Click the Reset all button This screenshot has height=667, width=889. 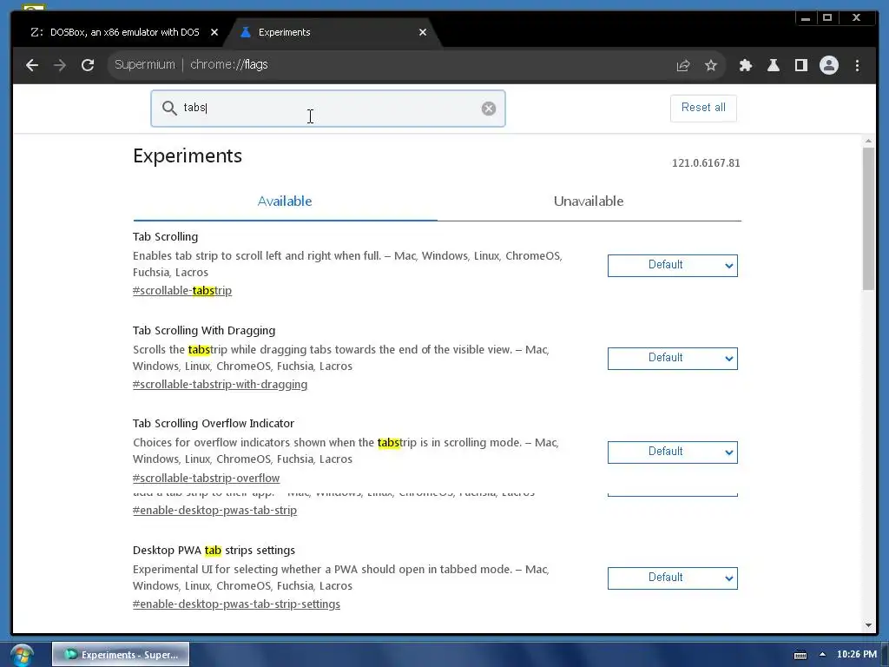[703, 108]
